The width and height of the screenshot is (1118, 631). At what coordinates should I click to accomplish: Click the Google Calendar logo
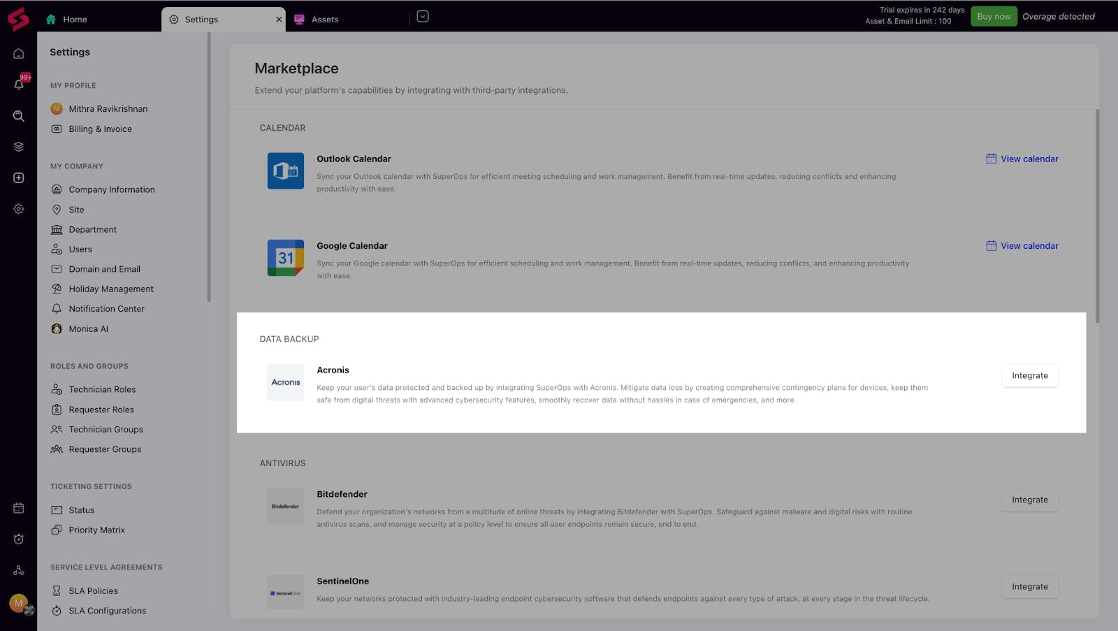(x=286, y=258)
